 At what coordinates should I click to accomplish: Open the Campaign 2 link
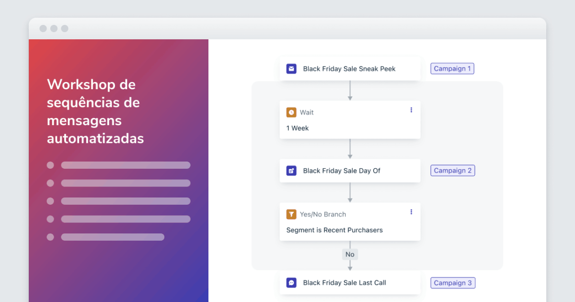pyautogui.click(x=452, y=170)
